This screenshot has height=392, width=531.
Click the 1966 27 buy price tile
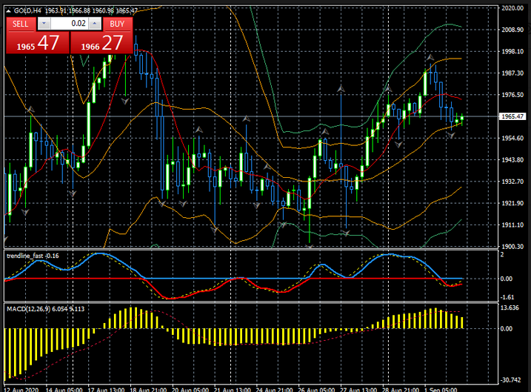tap(102, 44)
